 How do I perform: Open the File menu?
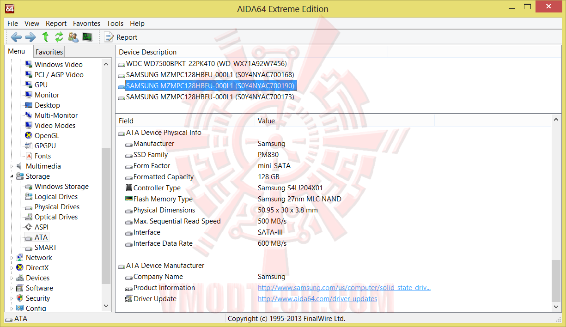click(13, 24)
